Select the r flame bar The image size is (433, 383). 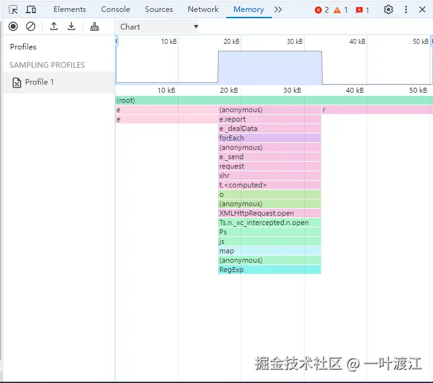(x=377, y=110)
